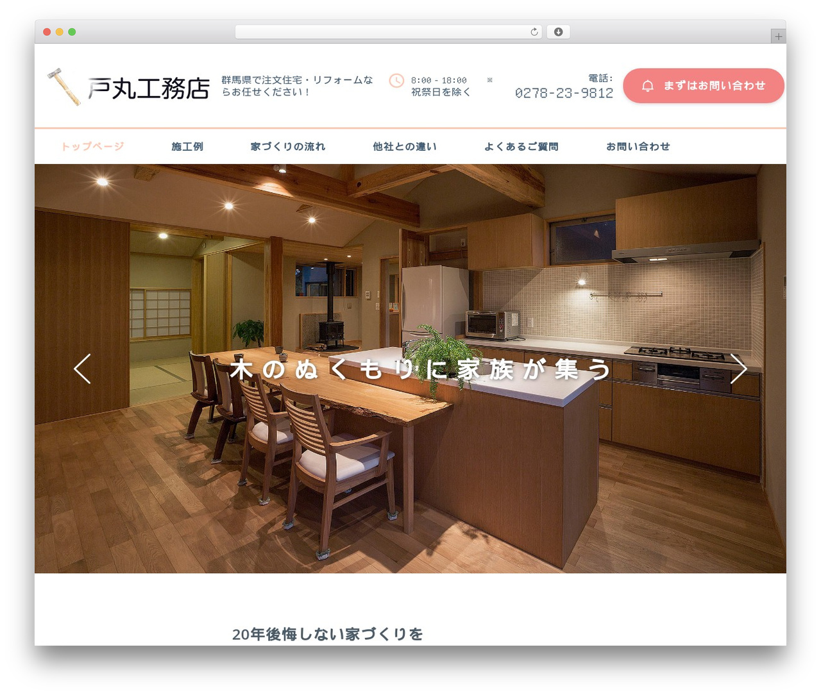Go to previous slide with left arrow

pos(82,369)
